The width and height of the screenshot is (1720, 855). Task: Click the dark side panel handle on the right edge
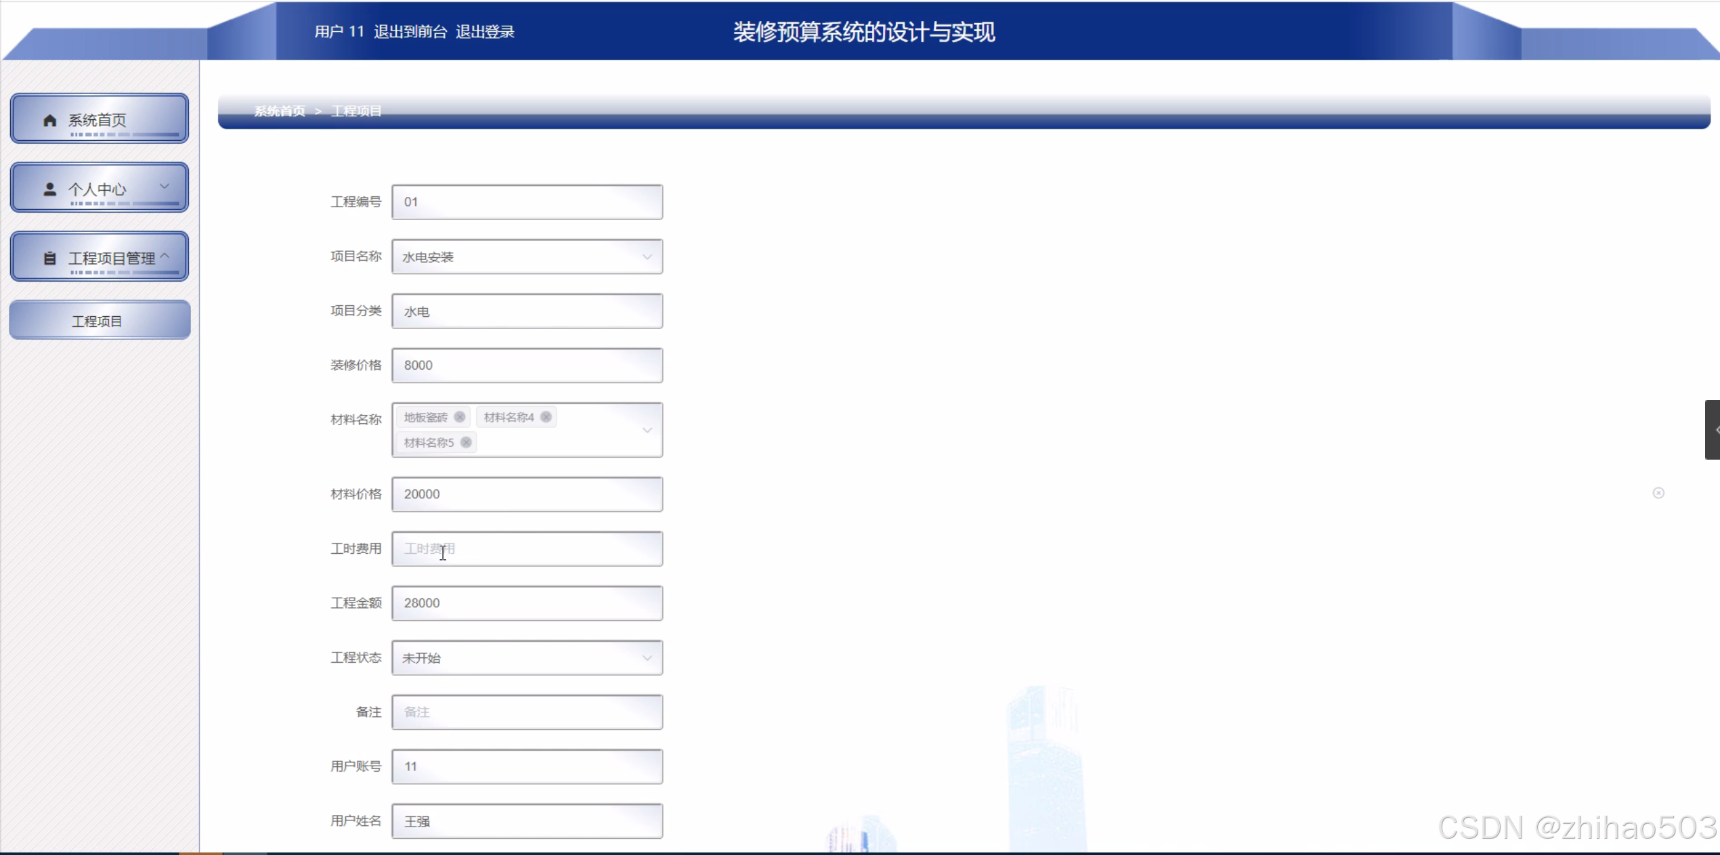[1713, 430]
